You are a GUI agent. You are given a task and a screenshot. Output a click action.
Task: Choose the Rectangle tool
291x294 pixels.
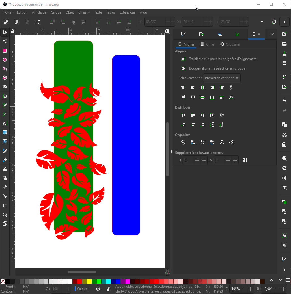pyautogui.click(x=5, y=51)
